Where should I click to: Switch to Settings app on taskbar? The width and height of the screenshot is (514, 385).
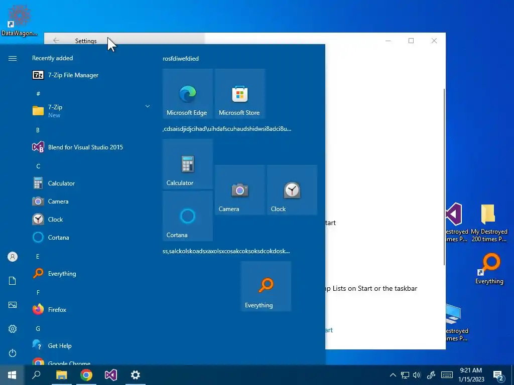point(136,375)
